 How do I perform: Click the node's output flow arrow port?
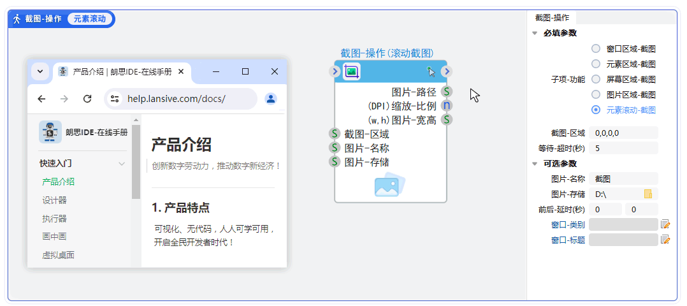446,71
